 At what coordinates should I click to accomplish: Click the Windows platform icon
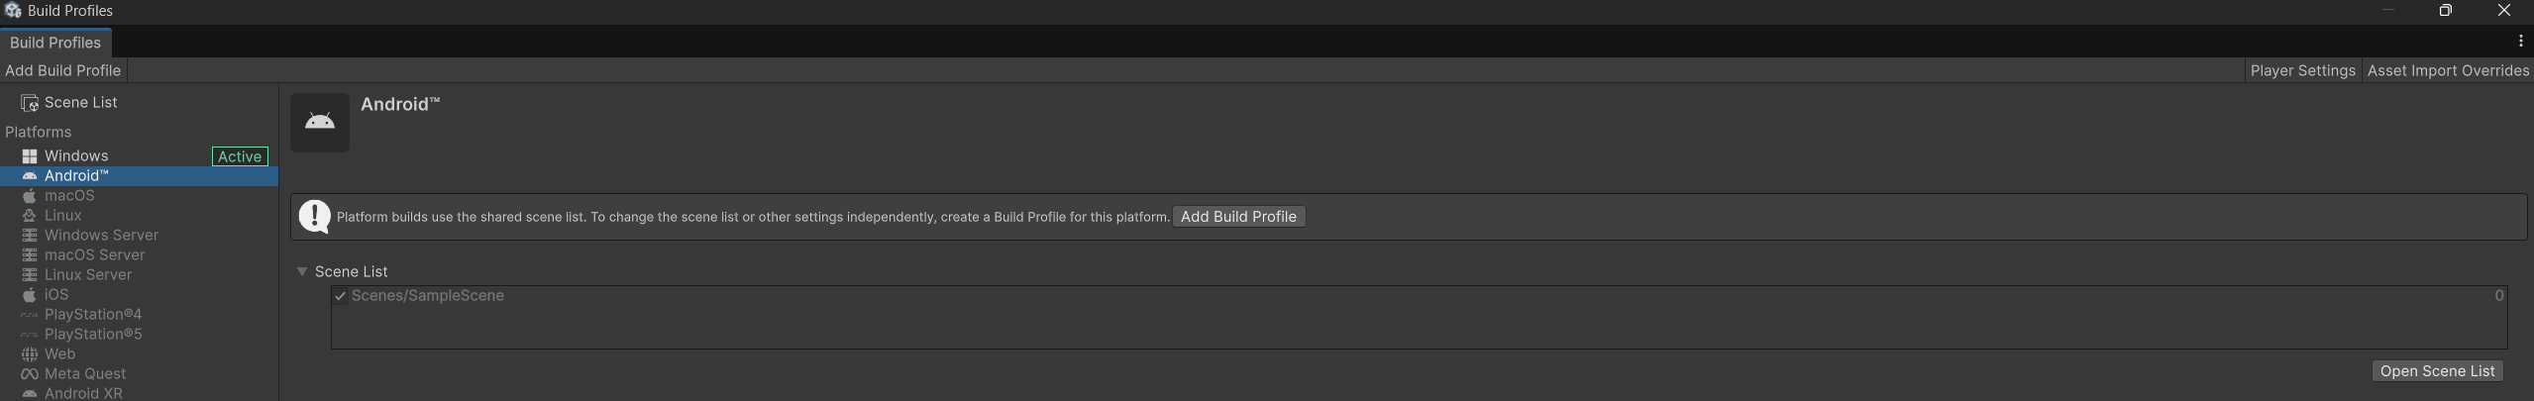[30, 156]
